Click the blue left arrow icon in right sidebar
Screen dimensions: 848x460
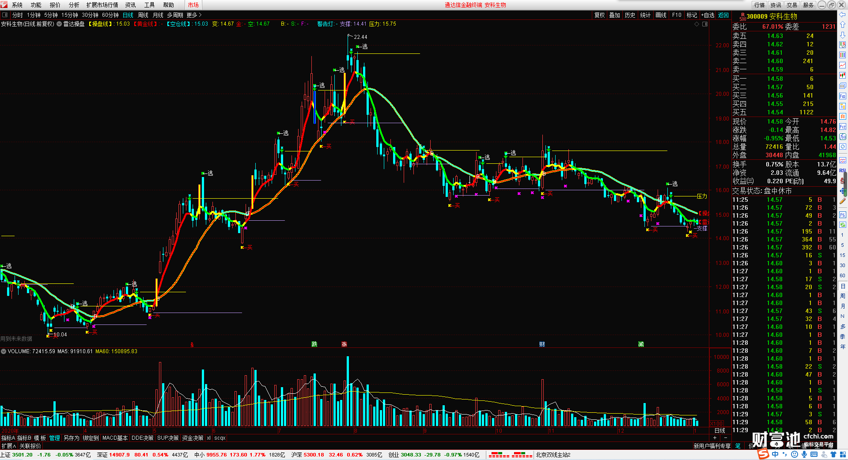(842, 15)
